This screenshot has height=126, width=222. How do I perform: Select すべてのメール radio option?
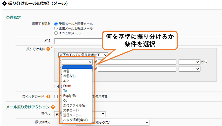click(56, 33)
